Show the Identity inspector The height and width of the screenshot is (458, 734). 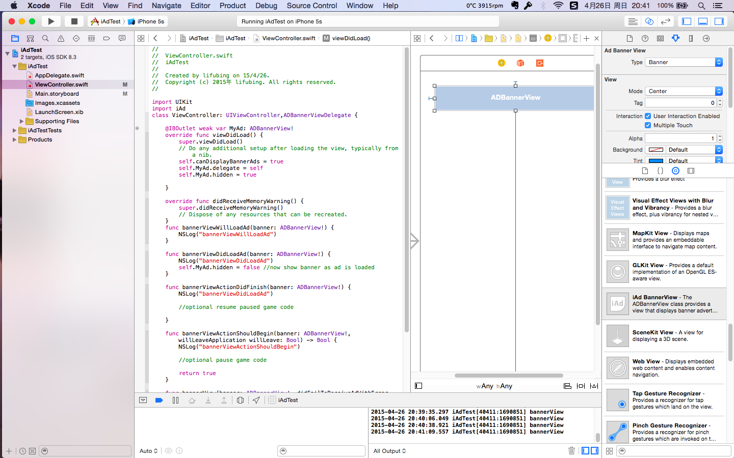tap(660, 38)
